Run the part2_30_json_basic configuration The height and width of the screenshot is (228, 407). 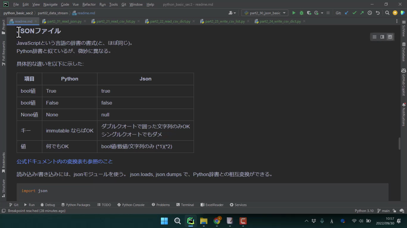(x=294, y=13)
